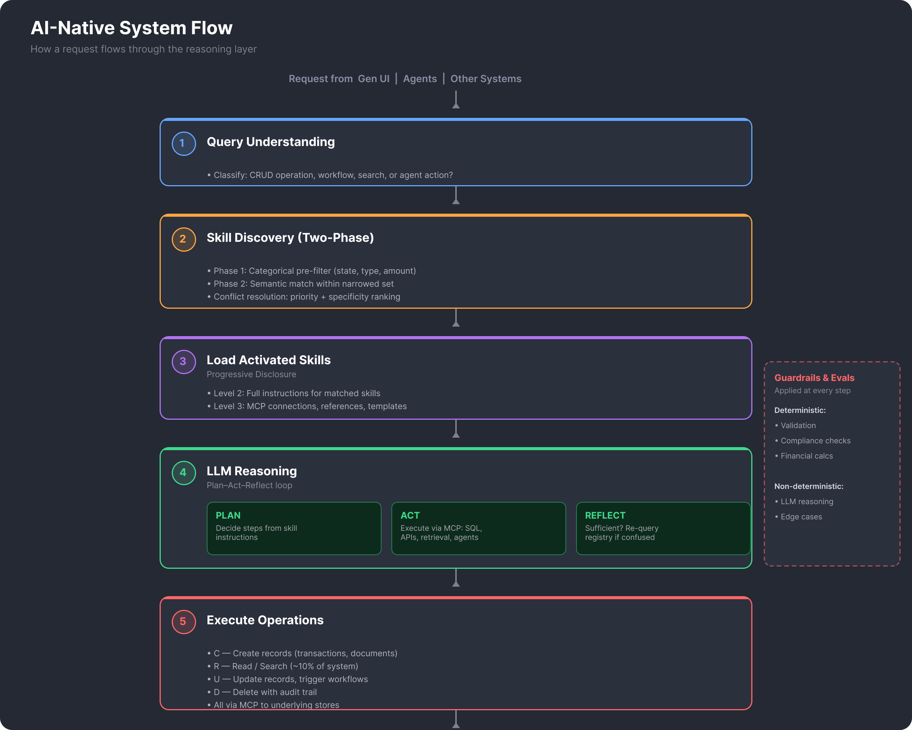912x730 pixels.
Task: Select the REFLECT card in LLM Reasoning
Action: (x=663, y=528)
